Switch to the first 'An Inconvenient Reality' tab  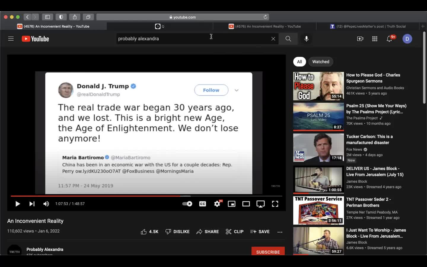click(x=53, y=26)
